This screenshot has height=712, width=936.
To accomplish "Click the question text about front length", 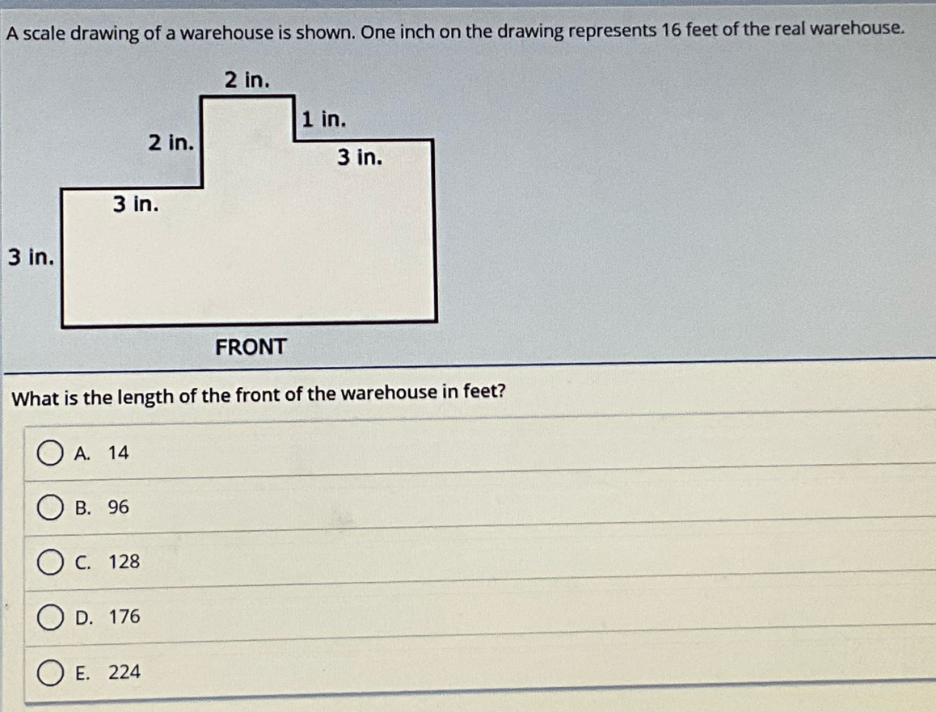I will [x=259, y=395].
